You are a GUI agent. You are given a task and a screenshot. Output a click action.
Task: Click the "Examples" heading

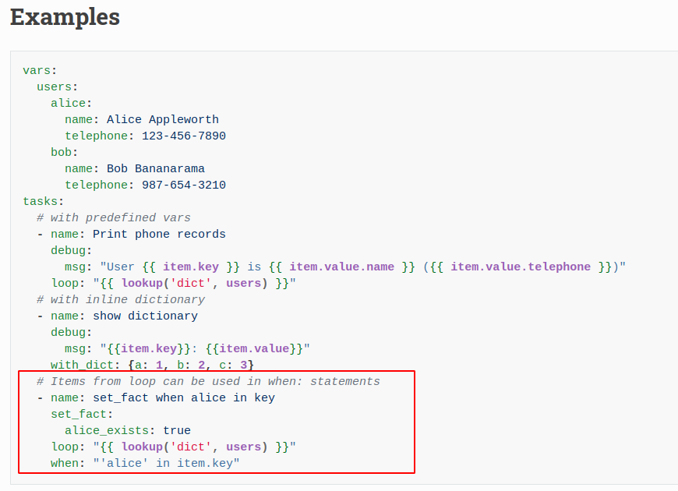click(x=65, y=17)
